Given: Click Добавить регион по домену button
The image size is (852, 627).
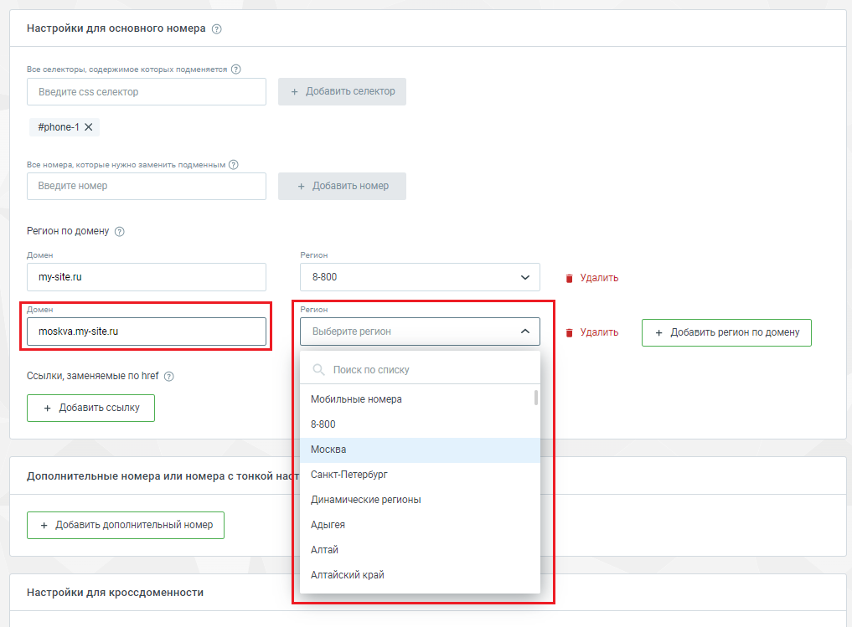Looking at the screenshot, I should coord(726,332).
